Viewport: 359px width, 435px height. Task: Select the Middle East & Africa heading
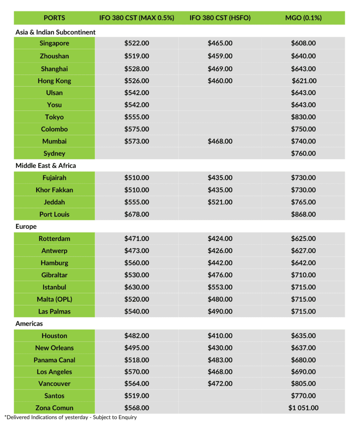(46, 166)
